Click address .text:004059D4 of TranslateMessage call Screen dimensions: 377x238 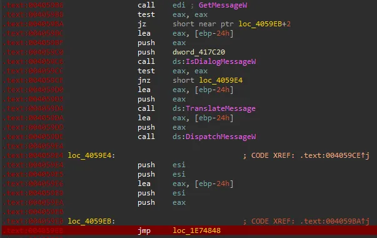coord(33,108)
